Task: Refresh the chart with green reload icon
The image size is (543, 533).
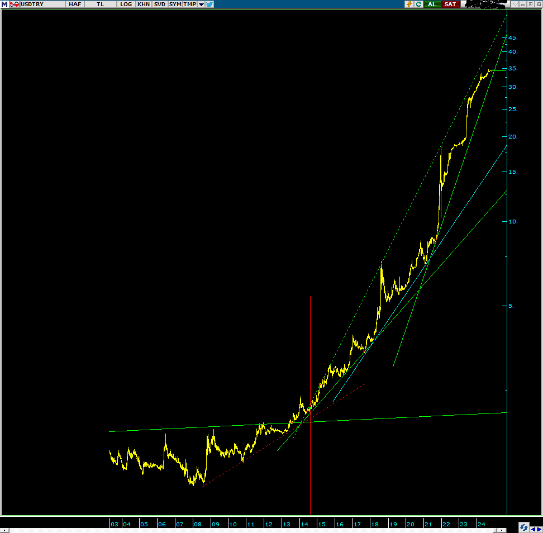Action: 418,4
